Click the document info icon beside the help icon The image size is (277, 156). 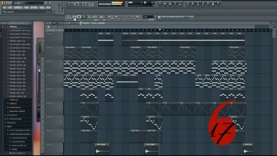pyautogui.click(x=213, y=4)
